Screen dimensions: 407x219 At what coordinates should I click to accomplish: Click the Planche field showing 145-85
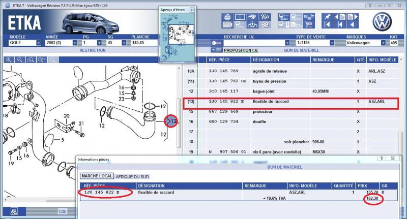144,43
